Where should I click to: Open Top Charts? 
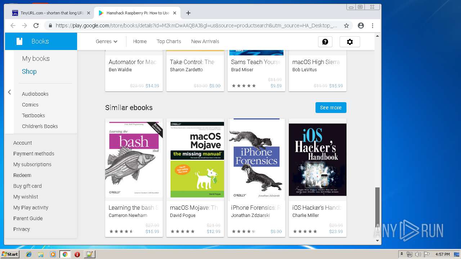pos(169,41)
